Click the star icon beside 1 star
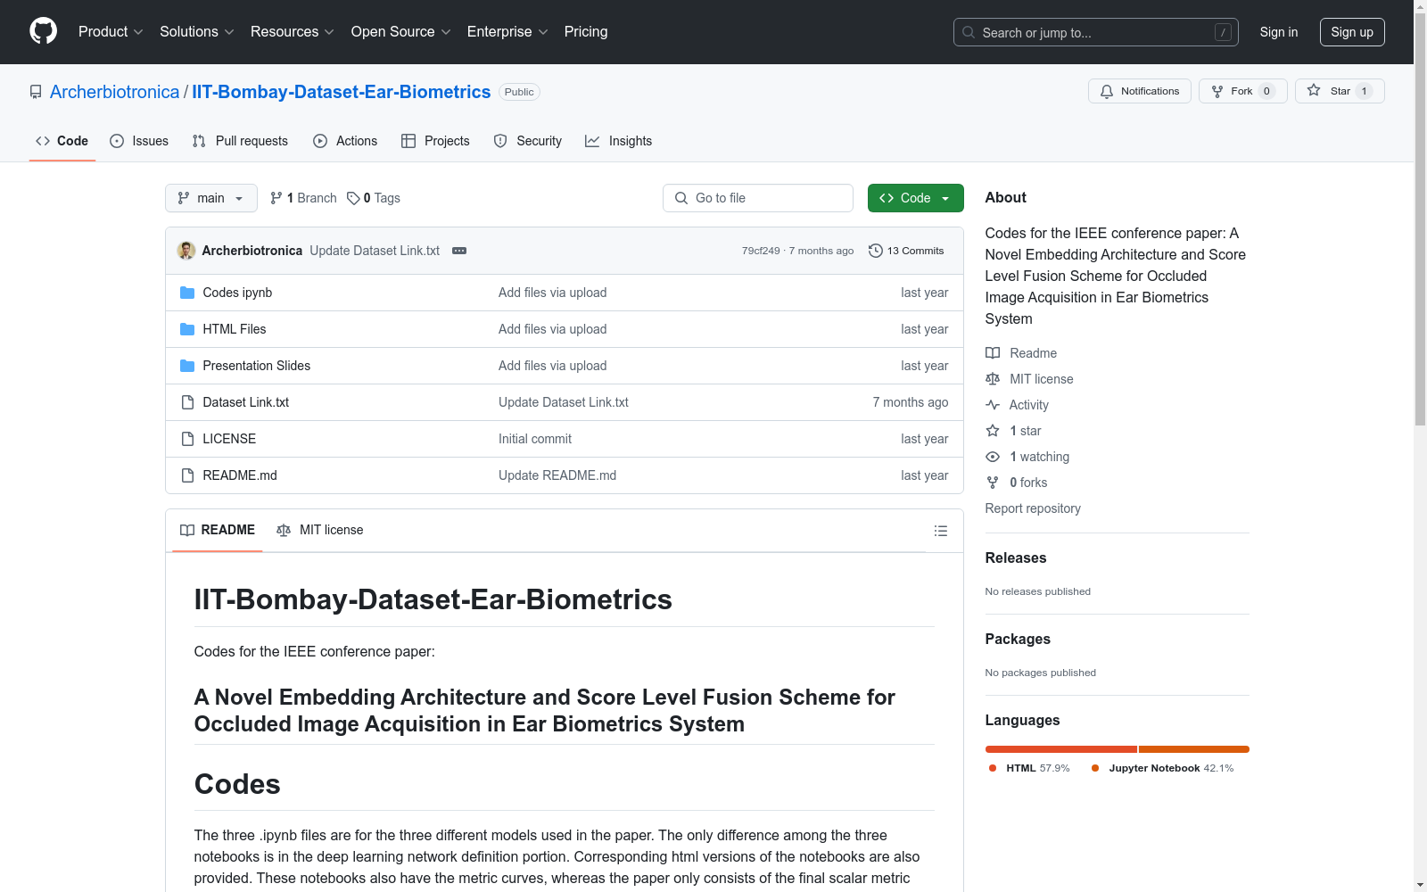This screenshot has height=892, width=1427. [x=993, y=431]
